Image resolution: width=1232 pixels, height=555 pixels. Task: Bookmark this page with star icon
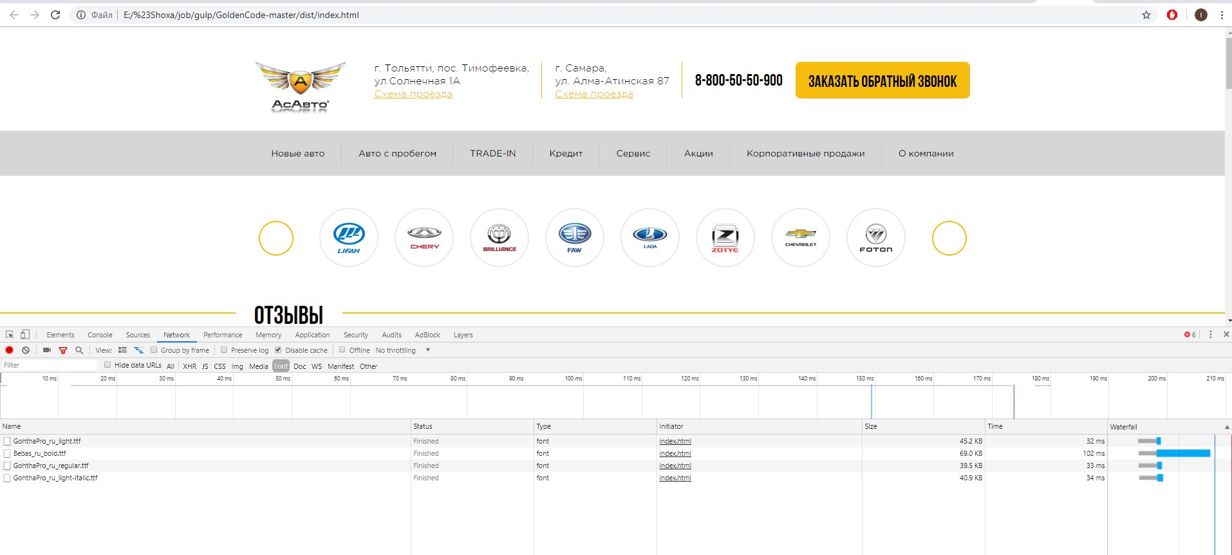coord(1146,15)
